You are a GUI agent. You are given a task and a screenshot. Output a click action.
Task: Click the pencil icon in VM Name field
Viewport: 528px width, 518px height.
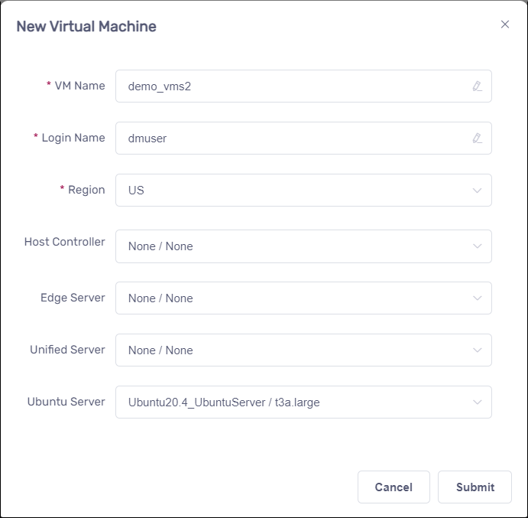coord(477,86)
